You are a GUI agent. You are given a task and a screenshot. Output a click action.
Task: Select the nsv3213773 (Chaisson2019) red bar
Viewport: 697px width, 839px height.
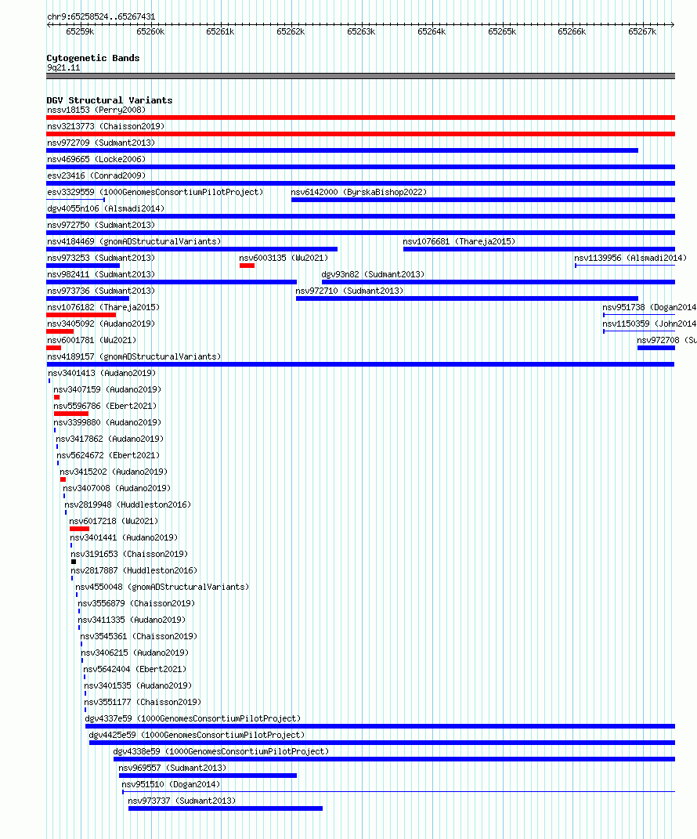[x=360, y=134]
